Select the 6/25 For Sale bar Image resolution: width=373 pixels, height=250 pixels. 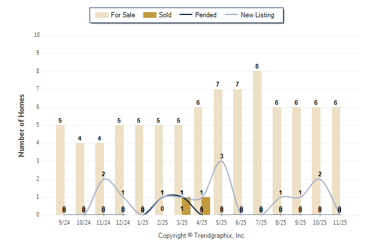(237, 152)
